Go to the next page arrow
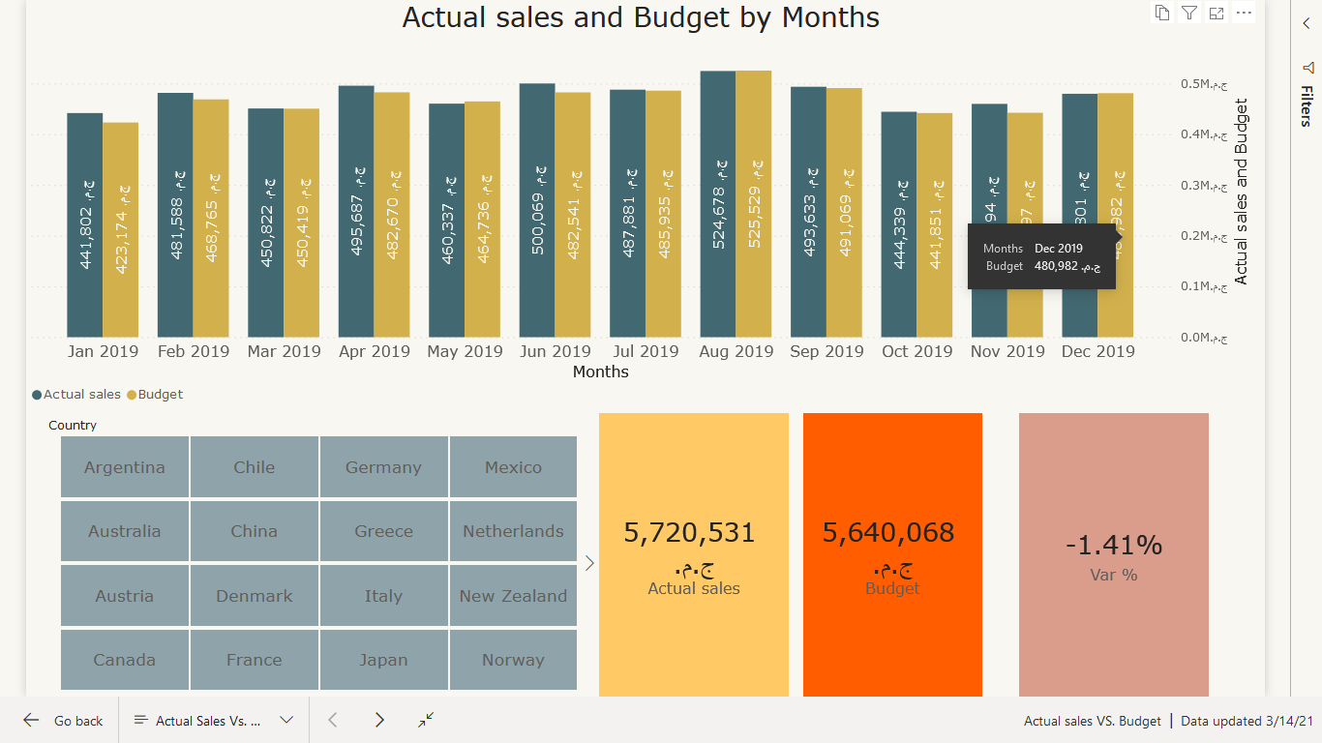This screenshot has height=743, width=1322. click(379, 720)
